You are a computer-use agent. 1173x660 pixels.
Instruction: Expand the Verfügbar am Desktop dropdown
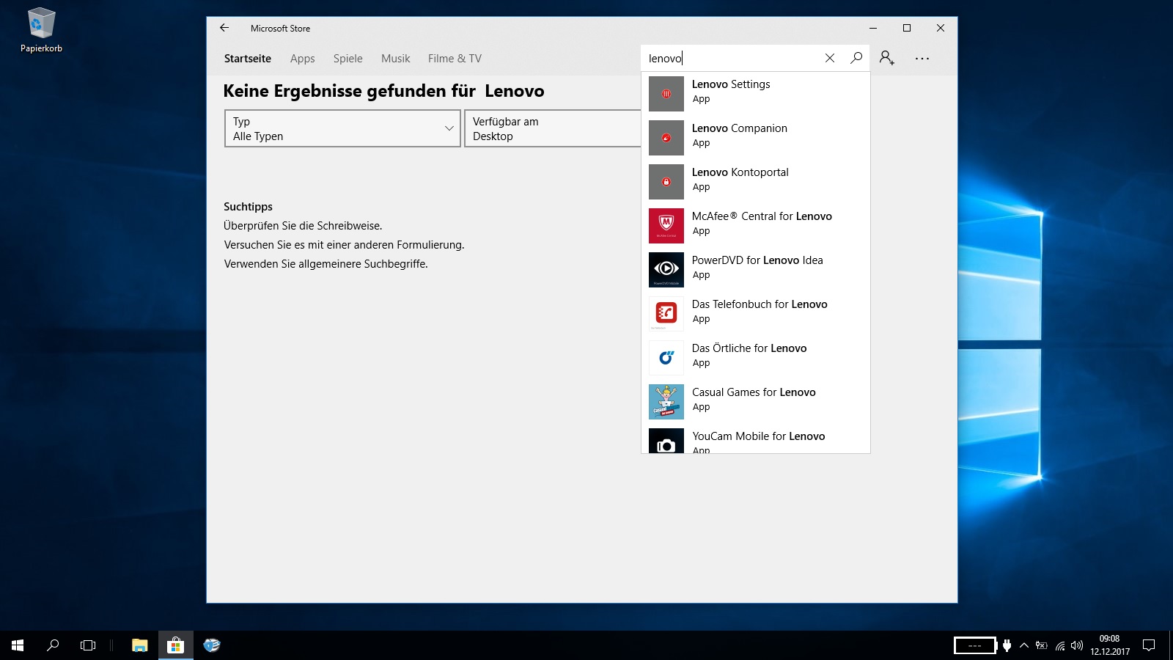pyautogui.click(x=553, y=128)
